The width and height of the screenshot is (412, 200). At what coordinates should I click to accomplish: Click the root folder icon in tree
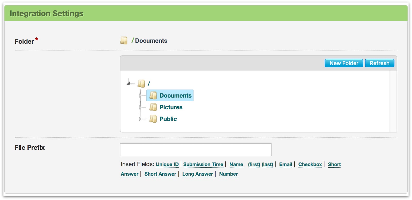click(141, 84)
